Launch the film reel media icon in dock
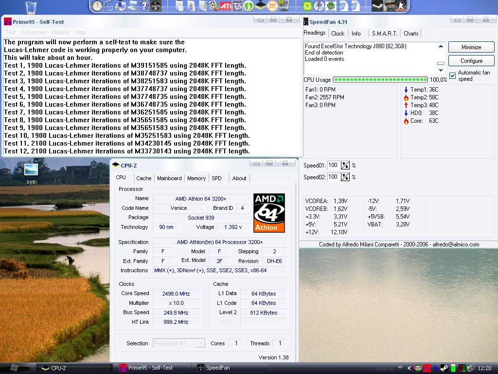Image resolution: width=498 pixels, height=374 pixels. tap(214, 6)
